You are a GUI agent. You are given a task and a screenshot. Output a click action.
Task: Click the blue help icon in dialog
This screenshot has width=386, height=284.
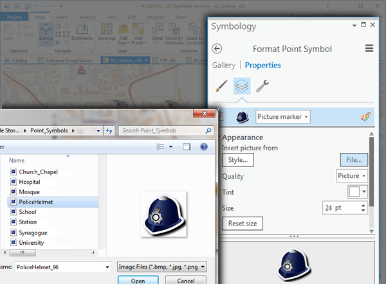click(x=204, y=146)
